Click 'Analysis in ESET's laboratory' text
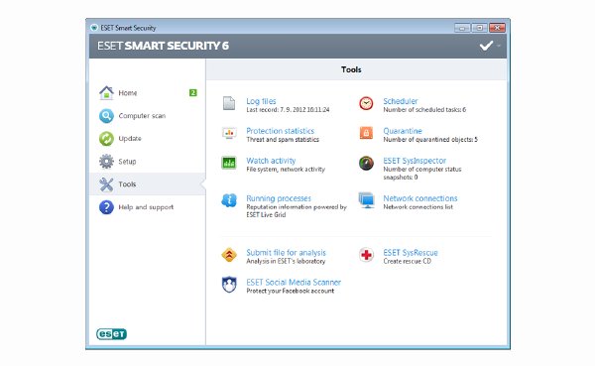Viewport: 595px width, 366px height. [286, 261]
